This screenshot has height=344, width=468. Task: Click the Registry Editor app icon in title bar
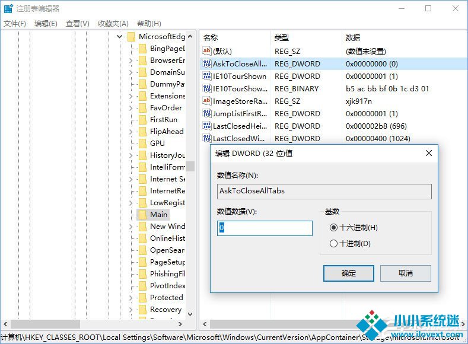pos(8,9)
